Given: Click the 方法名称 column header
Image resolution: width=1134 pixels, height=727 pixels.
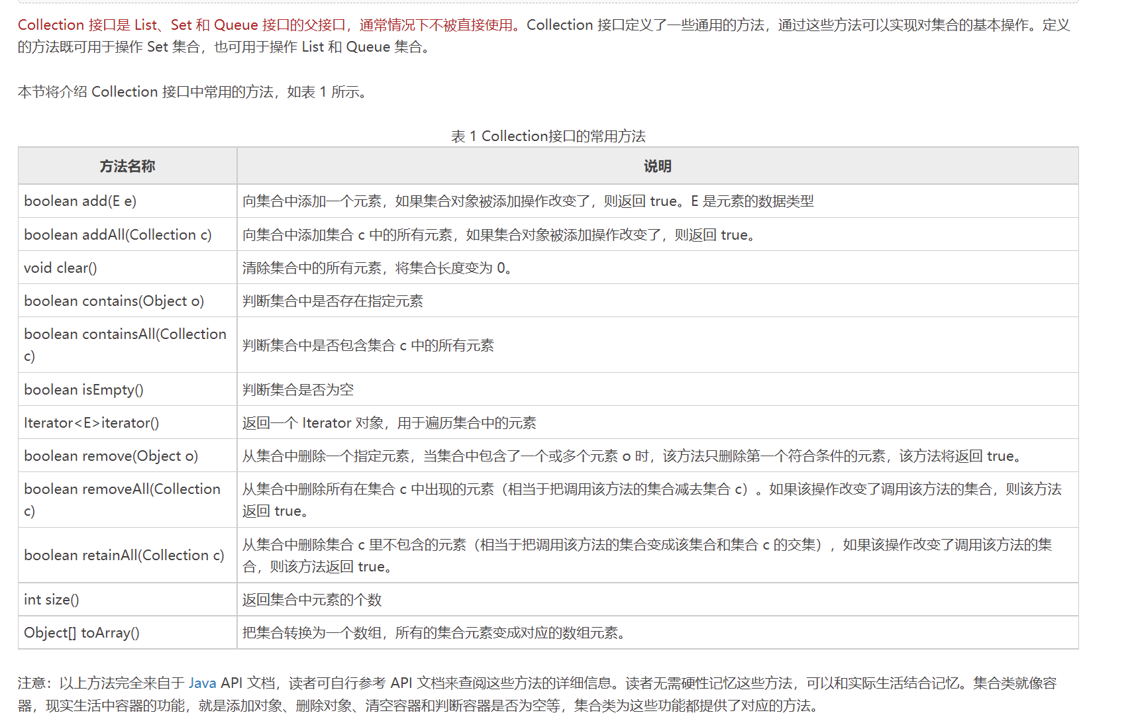Looking at the screenshot, I should point(127,166).
